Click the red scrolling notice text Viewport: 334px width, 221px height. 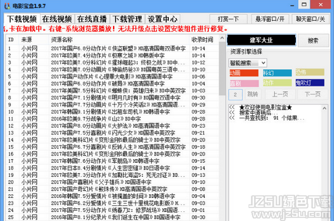[116, 29]
